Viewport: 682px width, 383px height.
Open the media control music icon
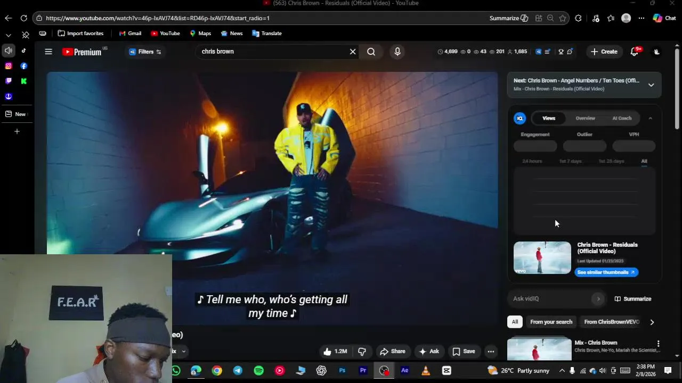pos(596,18)
